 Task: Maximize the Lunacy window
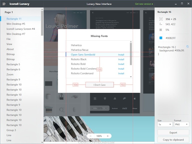click(x=182, y=3)
